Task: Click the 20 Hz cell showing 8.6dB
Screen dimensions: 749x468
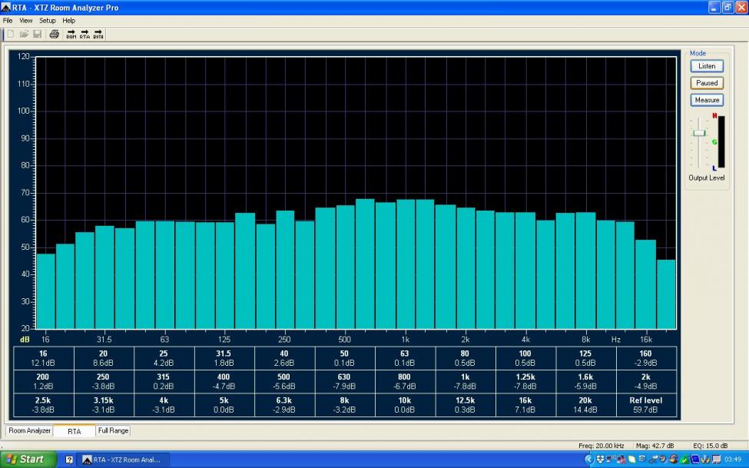Action: [104, 358]
